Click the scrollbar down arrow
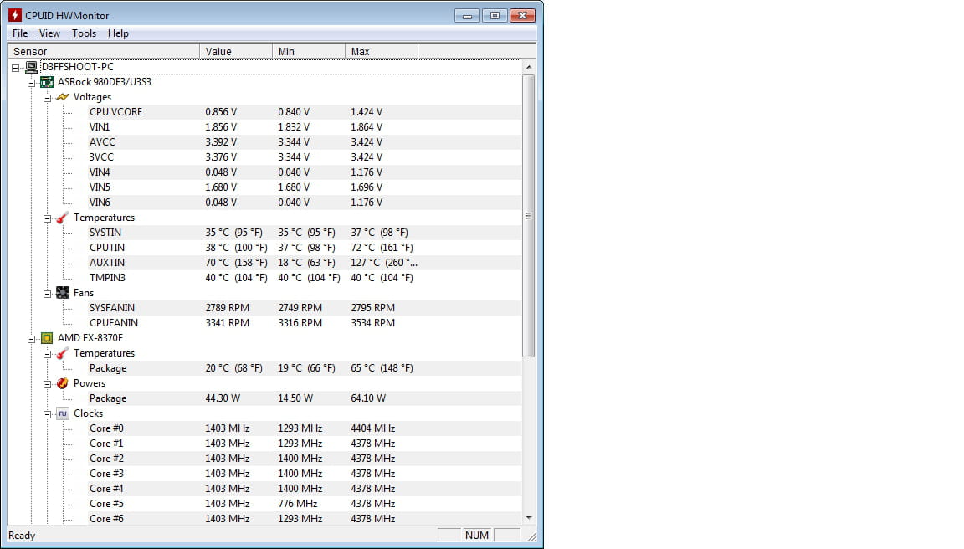Viewport: 964px width, 549px height. click(x=529, y=518)
